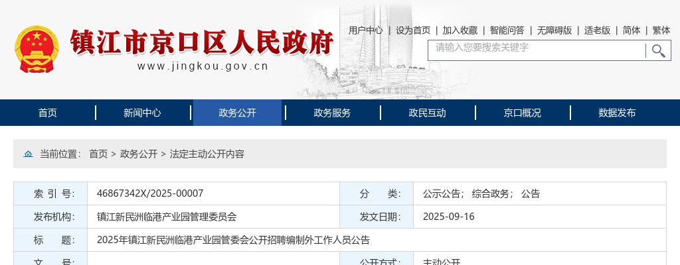Enable 无障碍版 accessibility mode
The width and height of the screenshot is (680, 265).
point(554,30)
